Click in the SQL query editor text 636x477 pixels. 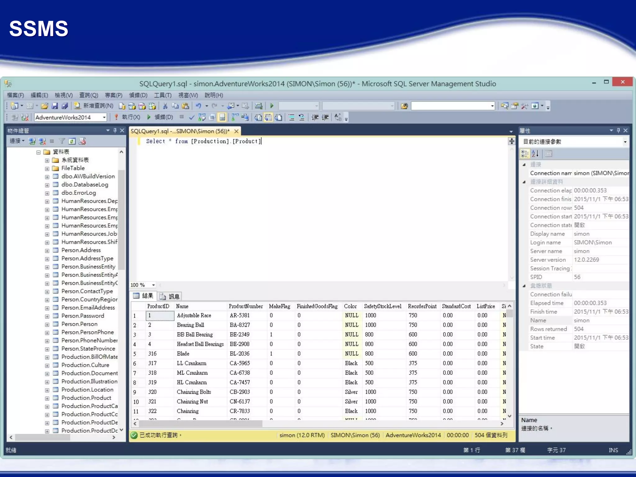point(204,141)
